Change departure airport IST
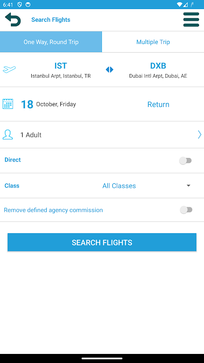The width and height of the screenshot is (204, 363). 61,70
